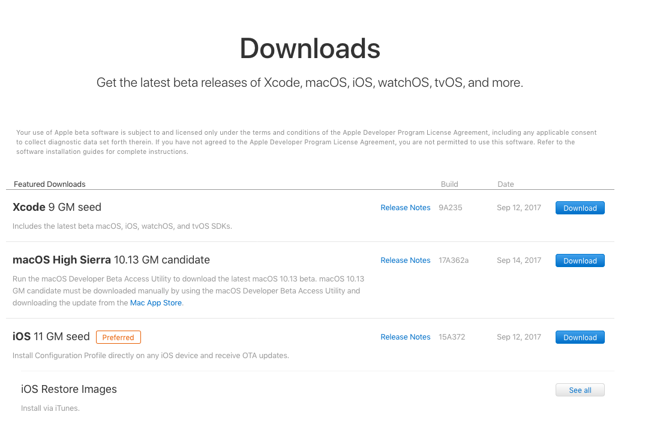Select the macOS High Sierra 10.13 title

point(111,260)
